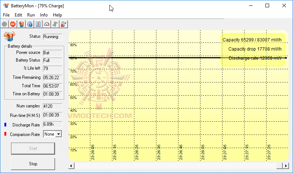Open the Info menu
Screen dimensions: 293x173
pyautogui.click(x=44, y=15)
